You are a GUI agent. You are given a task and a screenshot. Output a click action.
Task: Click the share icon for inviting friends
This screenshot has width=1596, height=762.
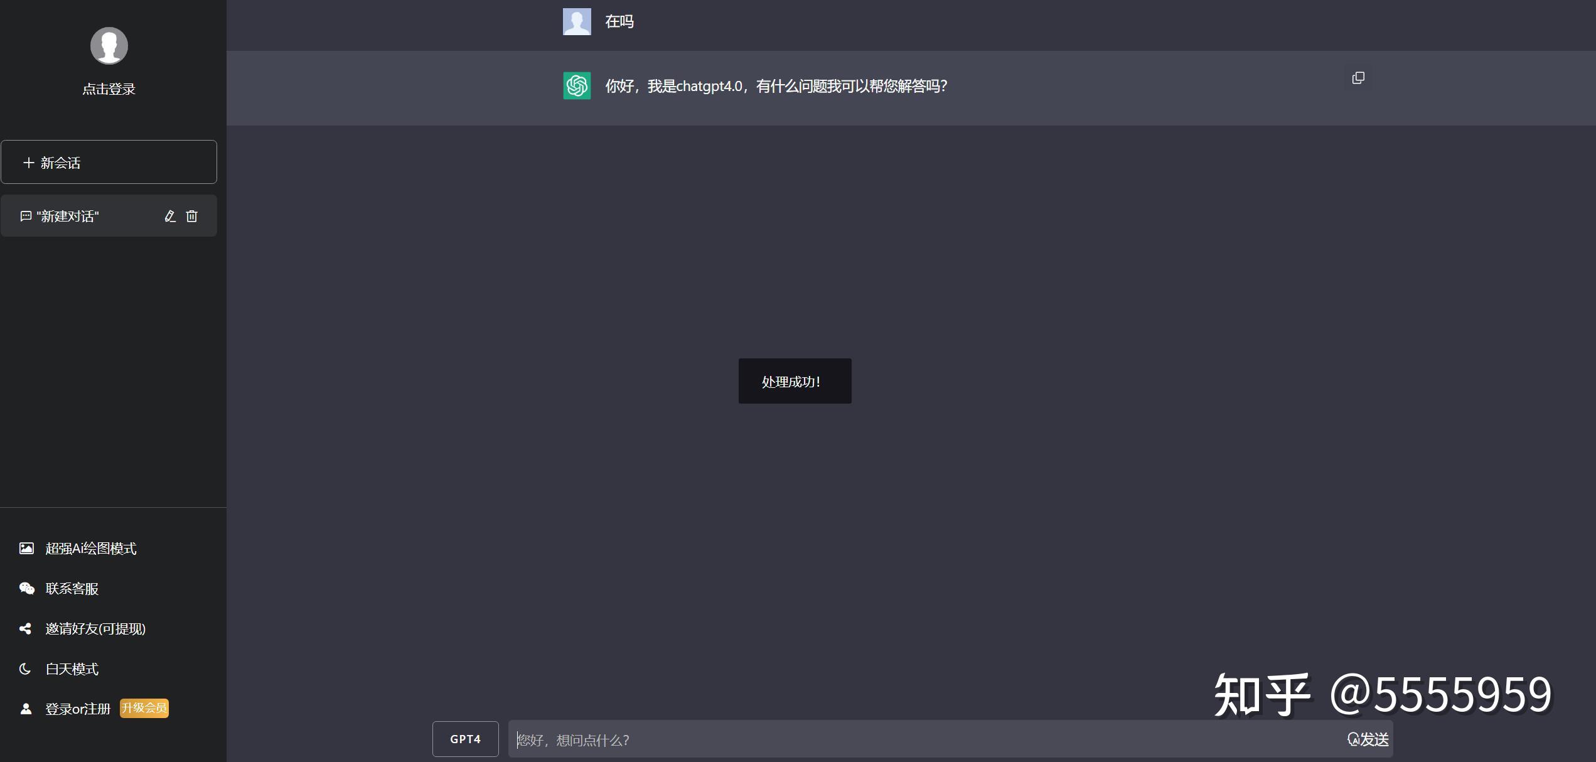[25, 629]
